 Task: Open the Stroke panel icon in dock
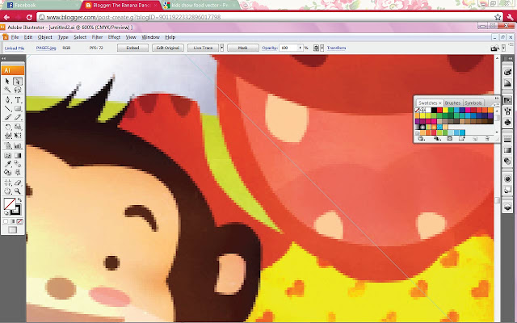[507, 140]
